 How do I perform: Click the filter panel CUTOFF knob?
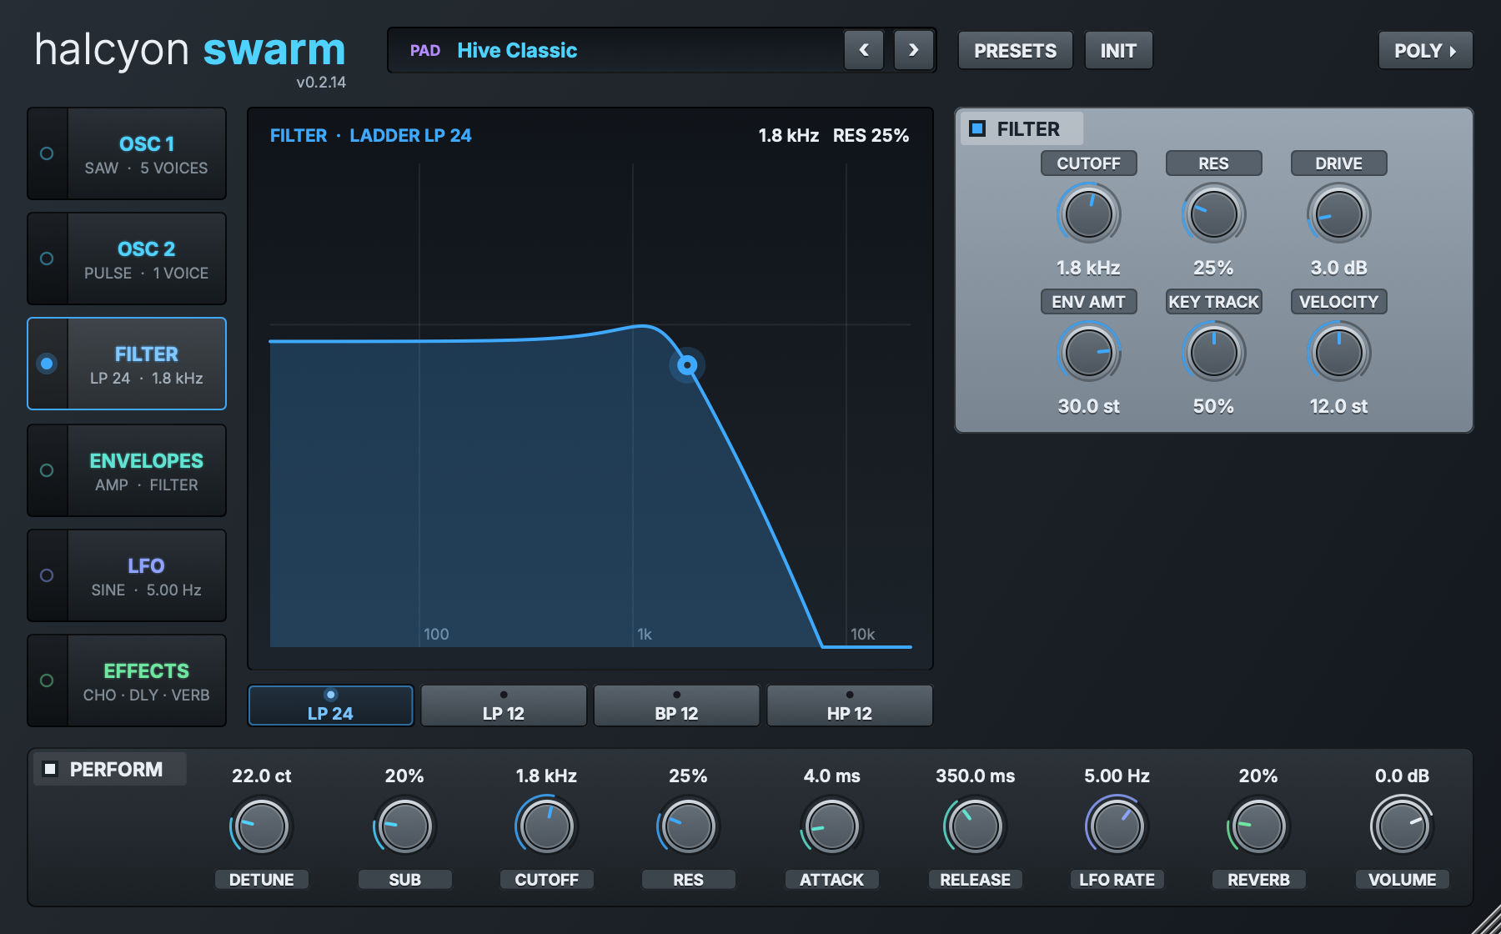tap(1089, 214)
